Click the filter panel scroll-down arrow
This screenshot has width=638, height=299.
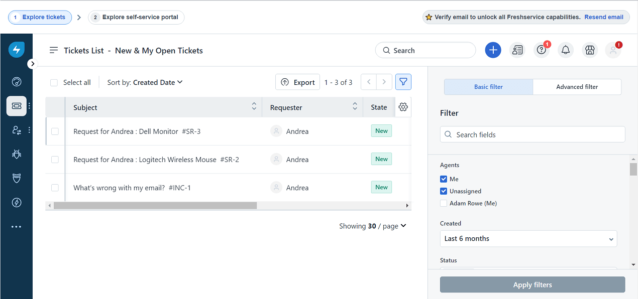(633, 264)
